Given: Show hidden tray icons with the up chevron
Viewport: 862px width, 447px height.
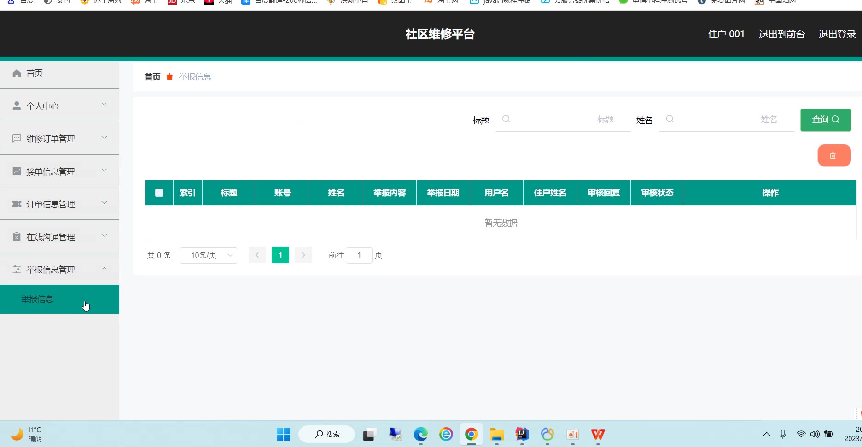Looking at the screenshot, I should [x=767, y=434].
